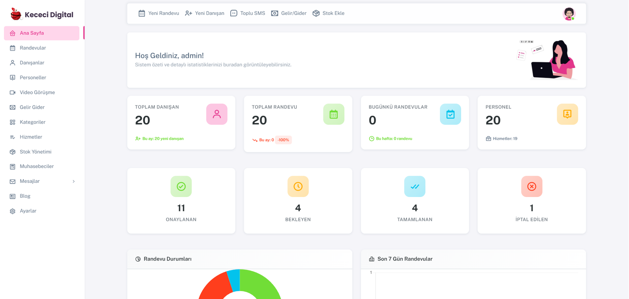
Task: Expand the Mesajlar submenu arrow
Action: coord(74,181)
